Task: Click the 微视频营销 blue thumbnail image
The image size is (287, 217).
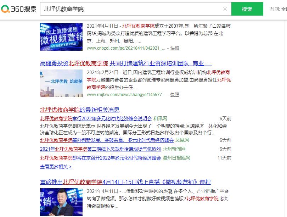Action: [61, 36]
